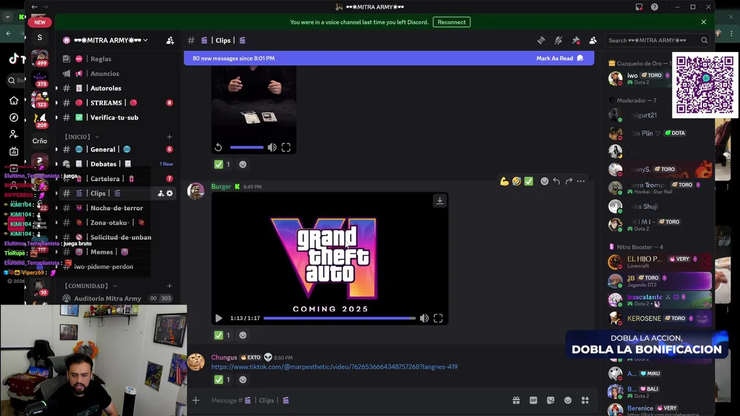Image resolution: width=740 pixels, height=416 pixels.
Task: Forward Burger's message
Action: click(569, 181)
